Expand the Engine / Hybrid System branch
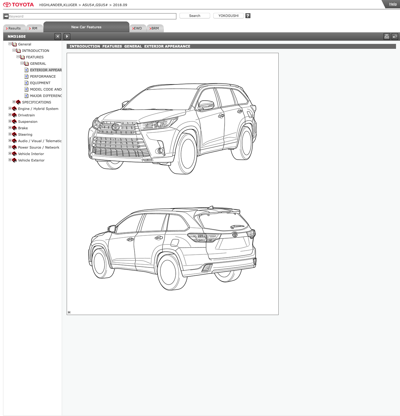 pos(10,108)
